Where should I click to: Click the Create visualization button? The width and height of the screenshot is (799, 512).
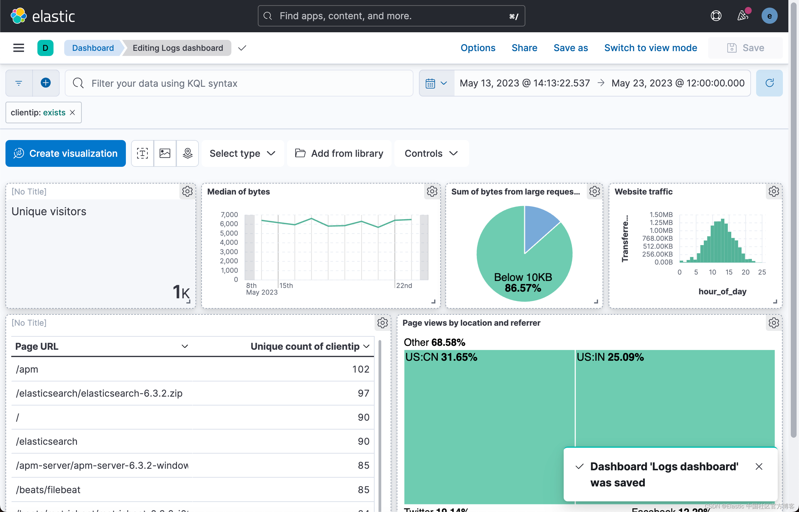pos(66,153)
